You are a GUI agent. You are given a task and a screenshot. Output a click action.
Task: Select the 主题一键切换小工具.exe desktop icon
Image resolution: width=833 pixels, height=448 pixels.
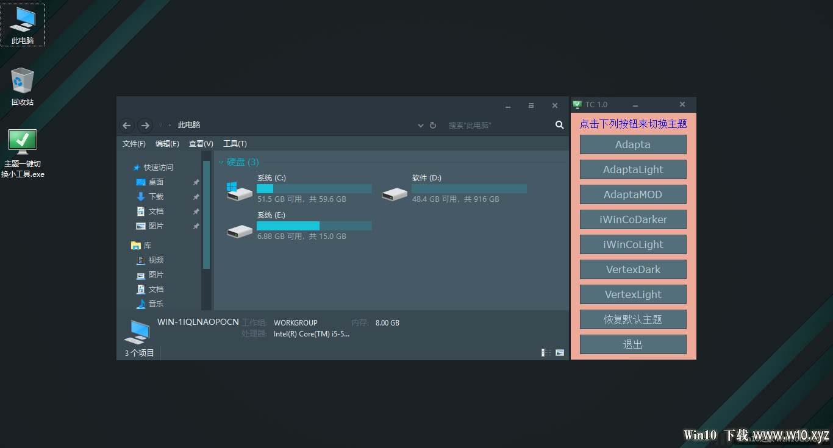point(23,153)
